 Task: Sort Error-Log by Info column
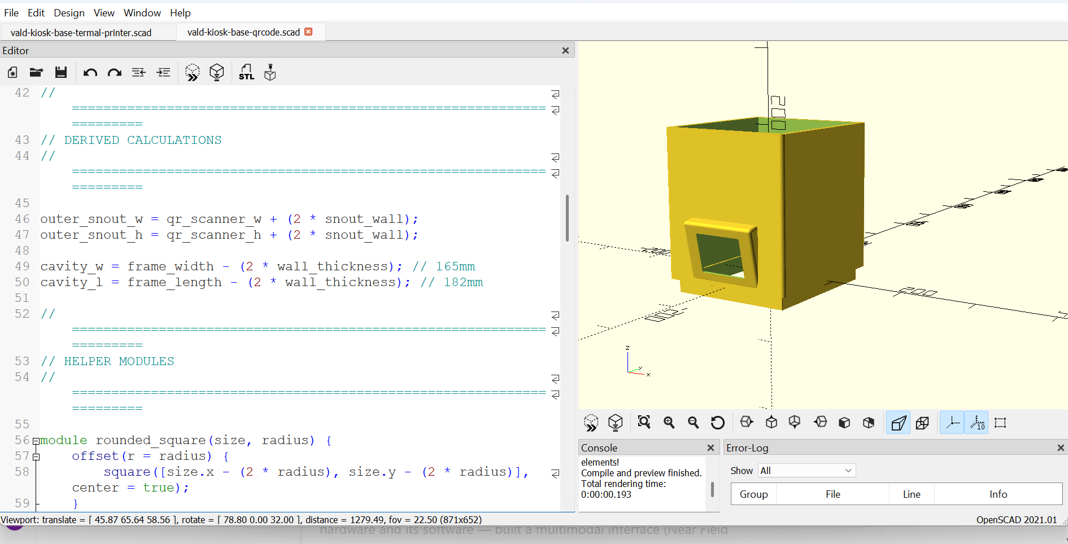998,494
